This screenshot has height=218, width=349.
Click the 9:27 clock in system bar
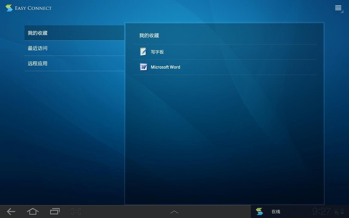click(321, 211)
